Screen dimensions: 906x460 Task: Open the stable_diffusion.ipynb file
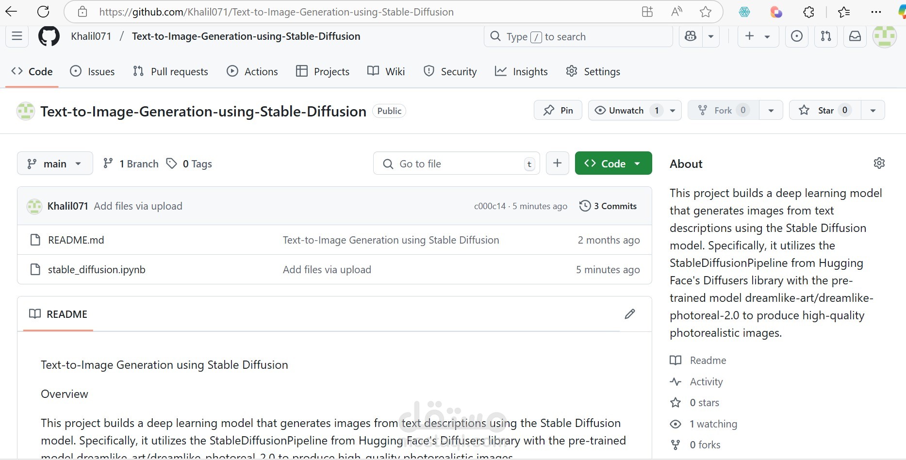click(97, 270)
